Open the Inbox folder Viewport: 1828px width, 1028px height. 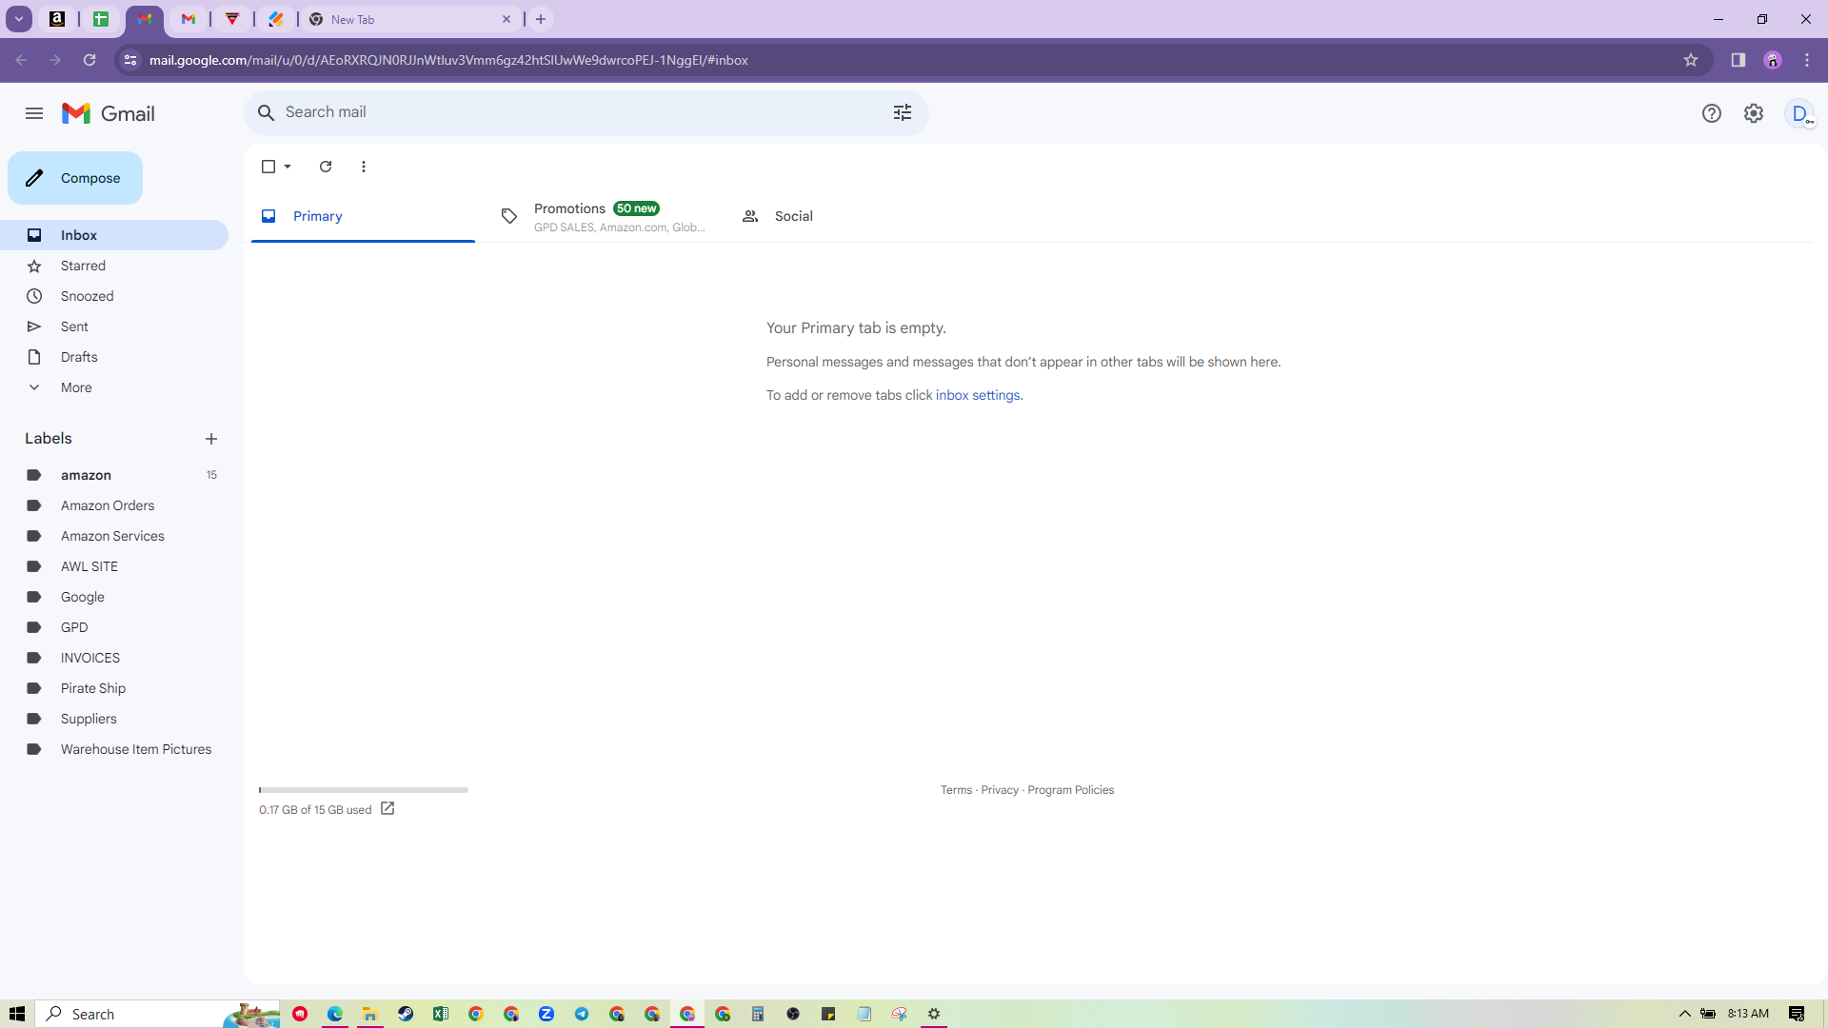pyautogui.click(x=114, y=235)
